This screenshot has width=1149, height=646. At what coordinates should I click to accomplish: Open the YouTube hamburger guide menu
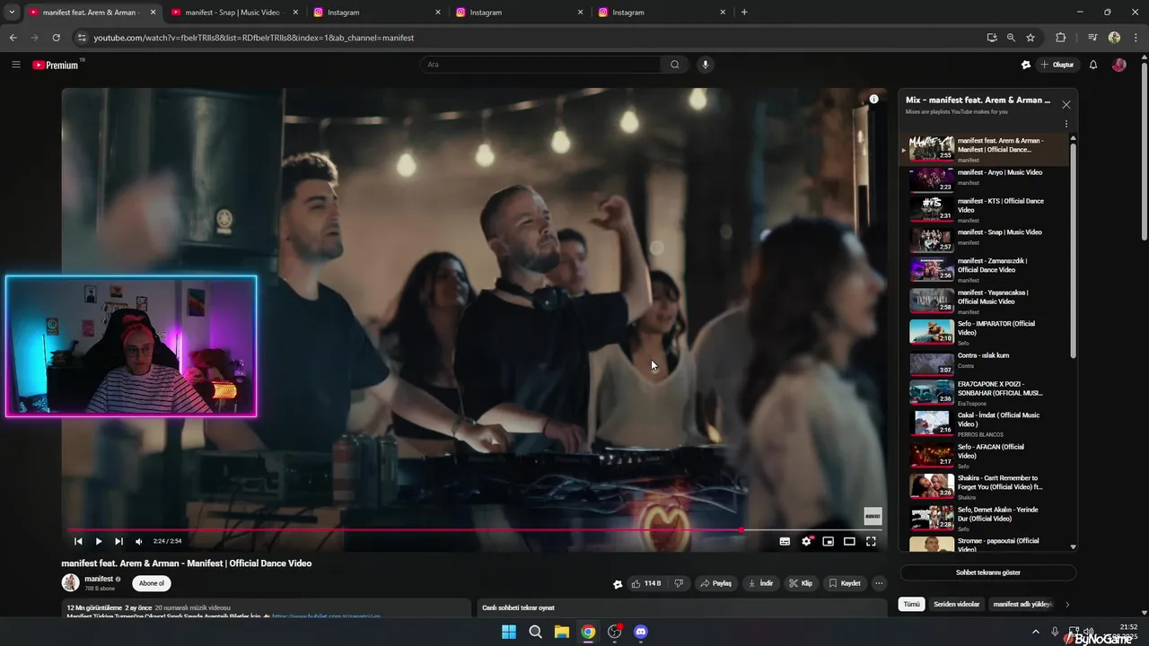point(16,65)
